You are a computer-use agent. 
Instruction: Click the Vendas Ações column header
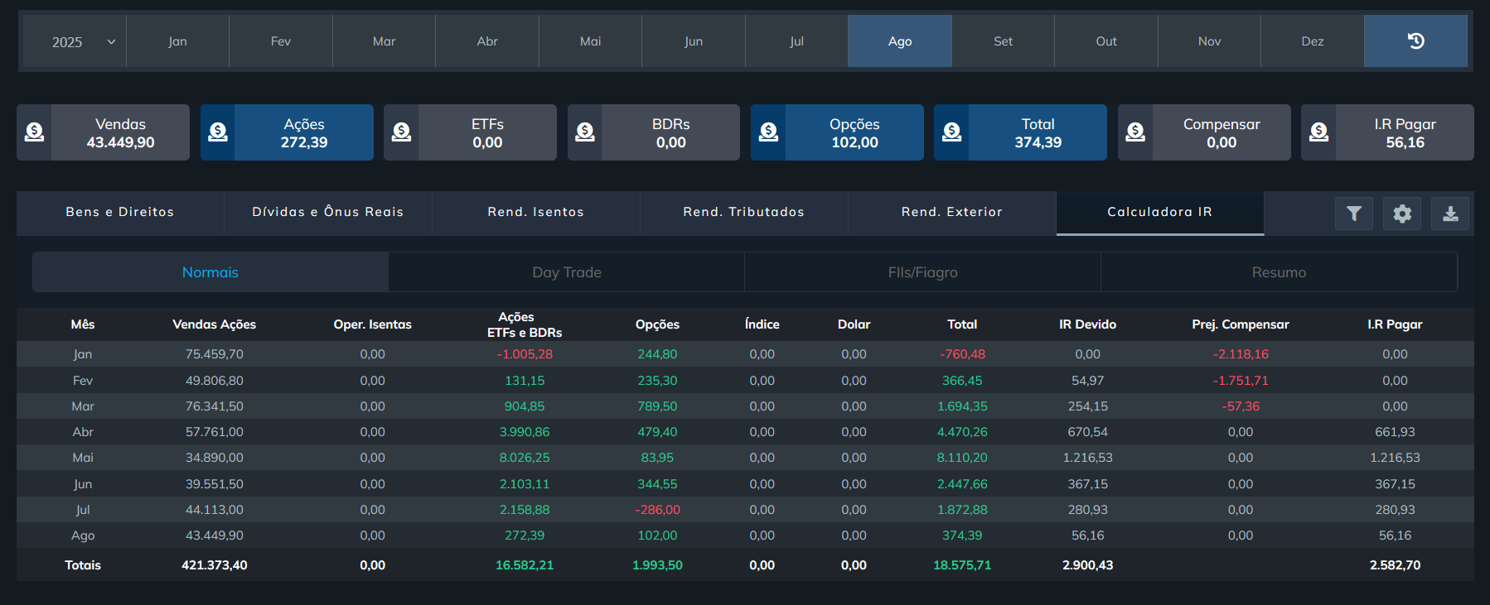(214, 324)
